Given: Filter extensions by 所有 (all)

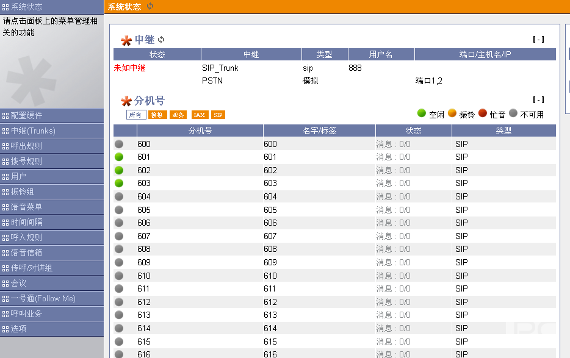Looking at the screenshot, I should pyautogui.click(x=135, y=115).
